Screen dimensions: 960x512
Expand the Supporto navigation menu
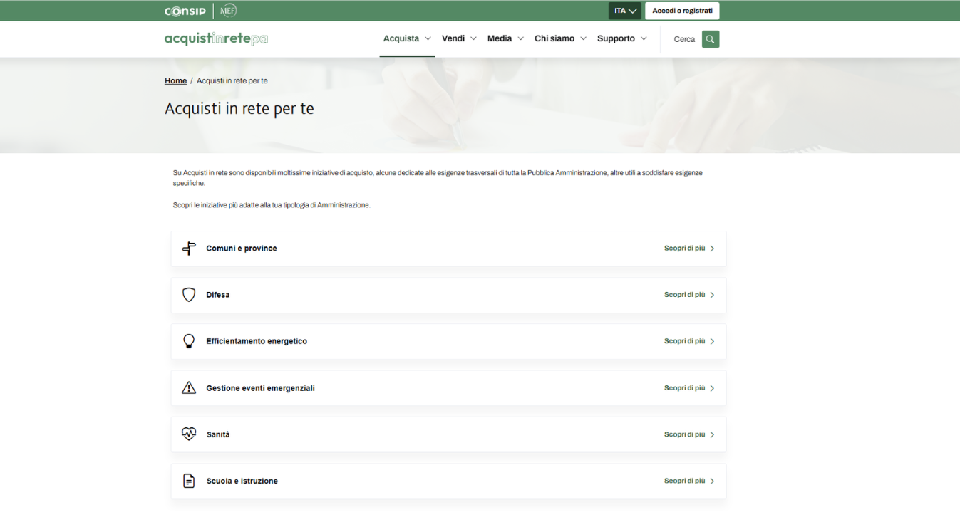621,38
